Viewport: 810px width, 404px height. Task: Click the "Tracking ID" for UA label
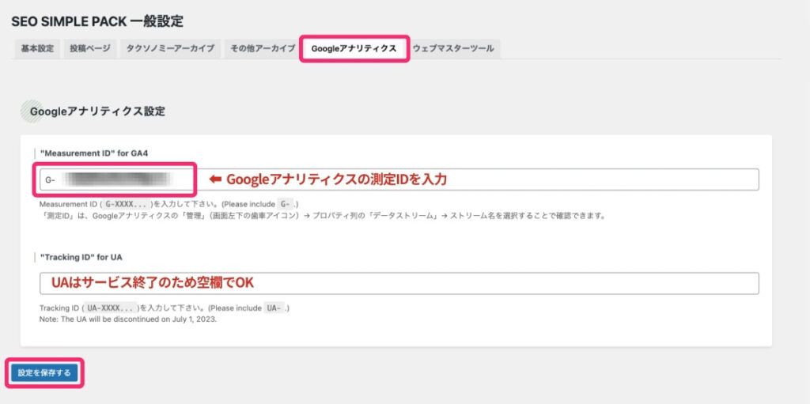pos(81,257)
